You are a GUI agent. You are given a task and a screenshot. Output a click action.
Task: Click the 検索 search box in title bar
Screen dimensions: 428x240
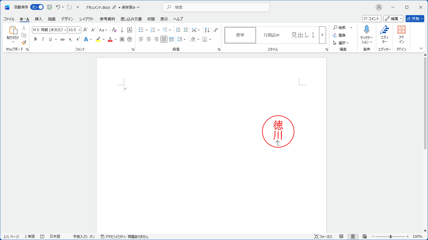coord(216,7)
